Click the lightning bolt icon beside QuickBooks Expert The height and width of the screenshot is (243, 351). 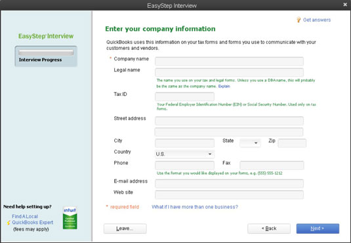(x=9, y=223)
